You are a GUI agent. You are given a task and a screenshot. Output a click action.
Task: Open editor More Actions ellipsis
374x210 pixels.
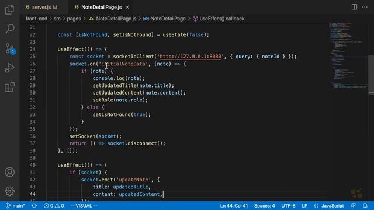pyautogui.click(x=365, y=7)
